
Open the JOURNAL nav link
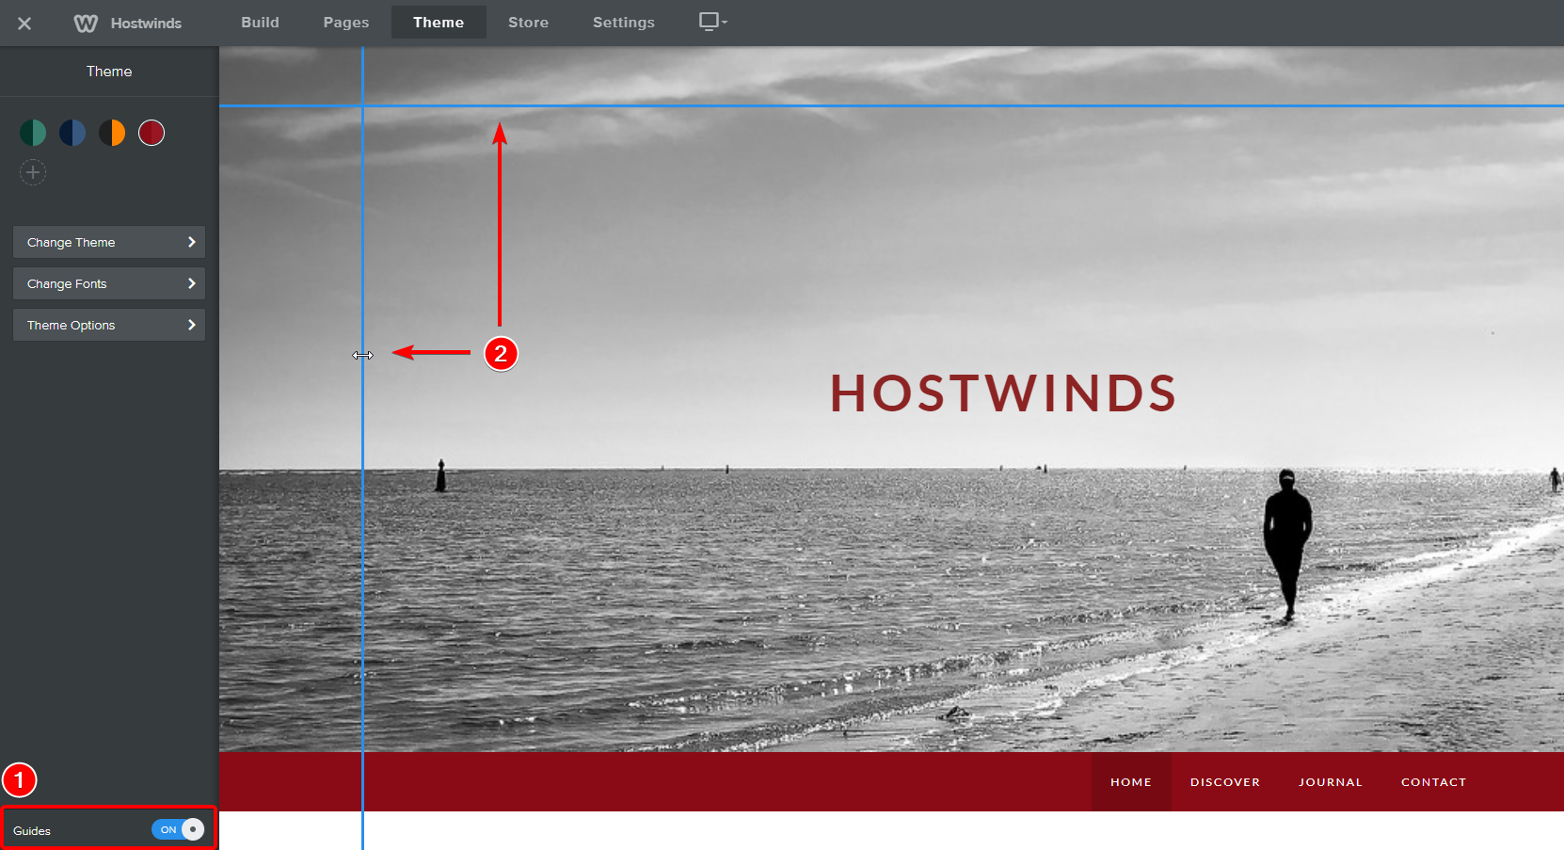(x=1331, y=782)
